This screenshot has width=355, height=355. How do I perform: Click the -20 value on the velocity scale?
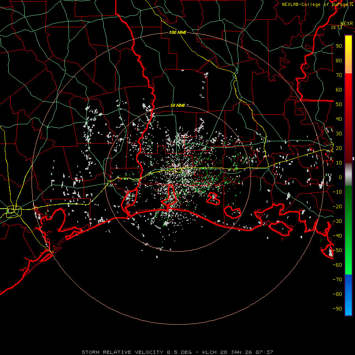click(x=337, y=207)
